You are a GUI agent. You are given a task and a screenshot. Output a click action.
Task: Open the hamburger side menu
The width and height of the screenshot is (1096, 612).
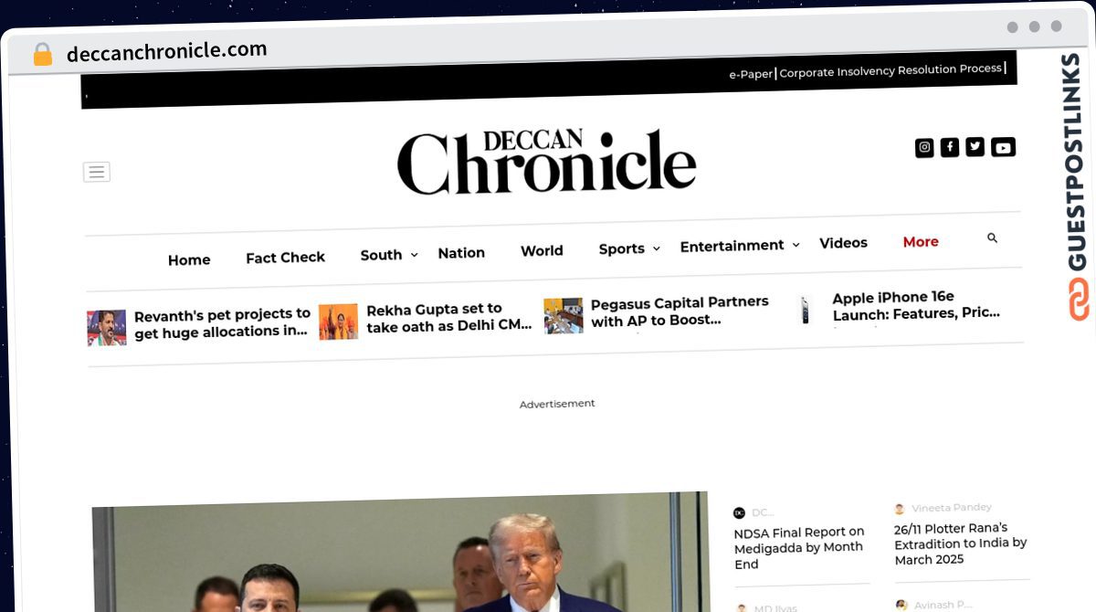pos(97,172)
